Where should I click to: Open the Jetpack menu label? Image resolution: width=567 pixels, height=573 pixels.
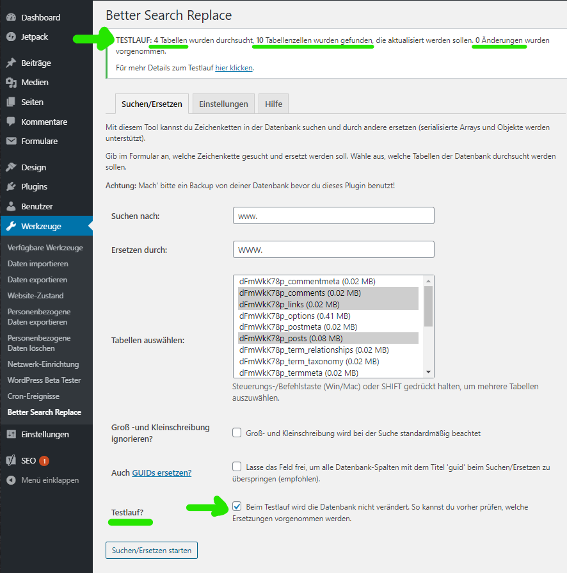point(35,36)
